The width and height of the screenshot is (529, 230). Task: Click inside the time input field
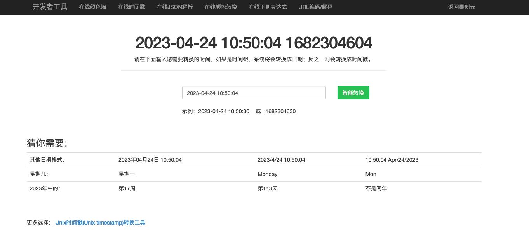254,93
